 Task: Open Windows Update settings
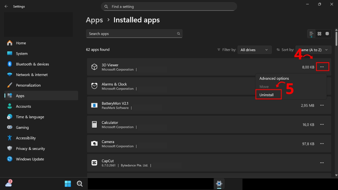coord(30,159)
